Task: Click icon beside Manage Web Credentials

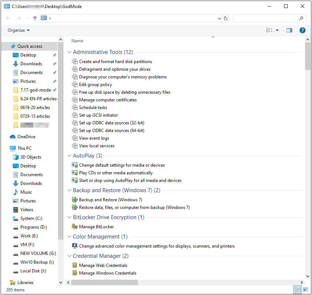Action: 75,265
